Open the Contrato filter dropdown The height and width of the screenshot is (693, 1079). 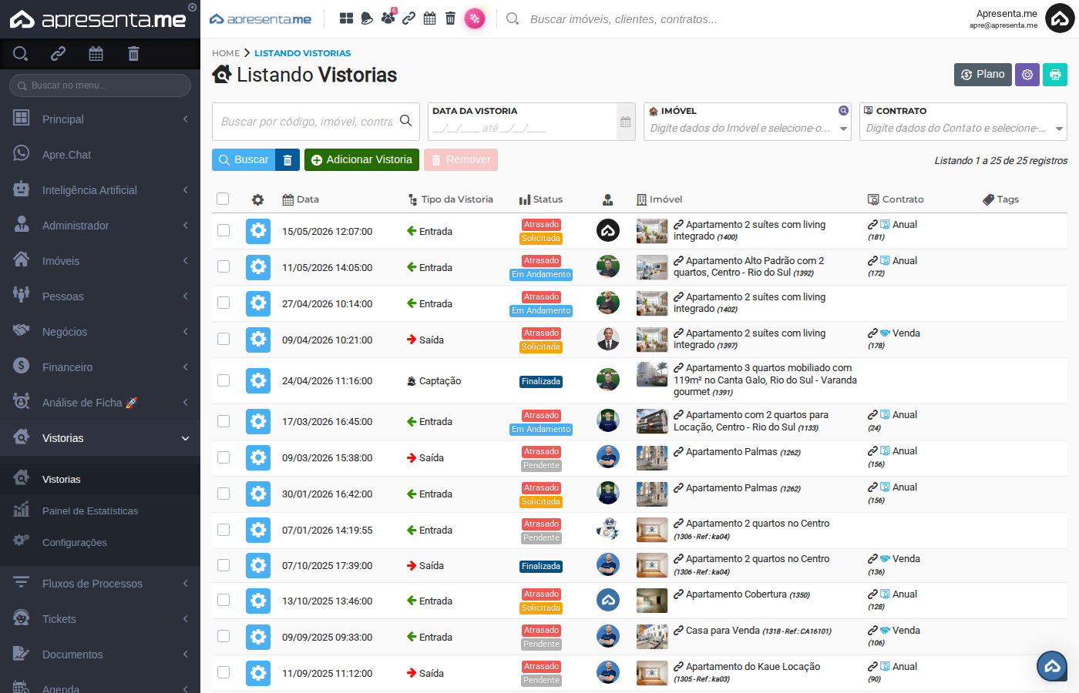pyautogui.click(x=963, y=129)
